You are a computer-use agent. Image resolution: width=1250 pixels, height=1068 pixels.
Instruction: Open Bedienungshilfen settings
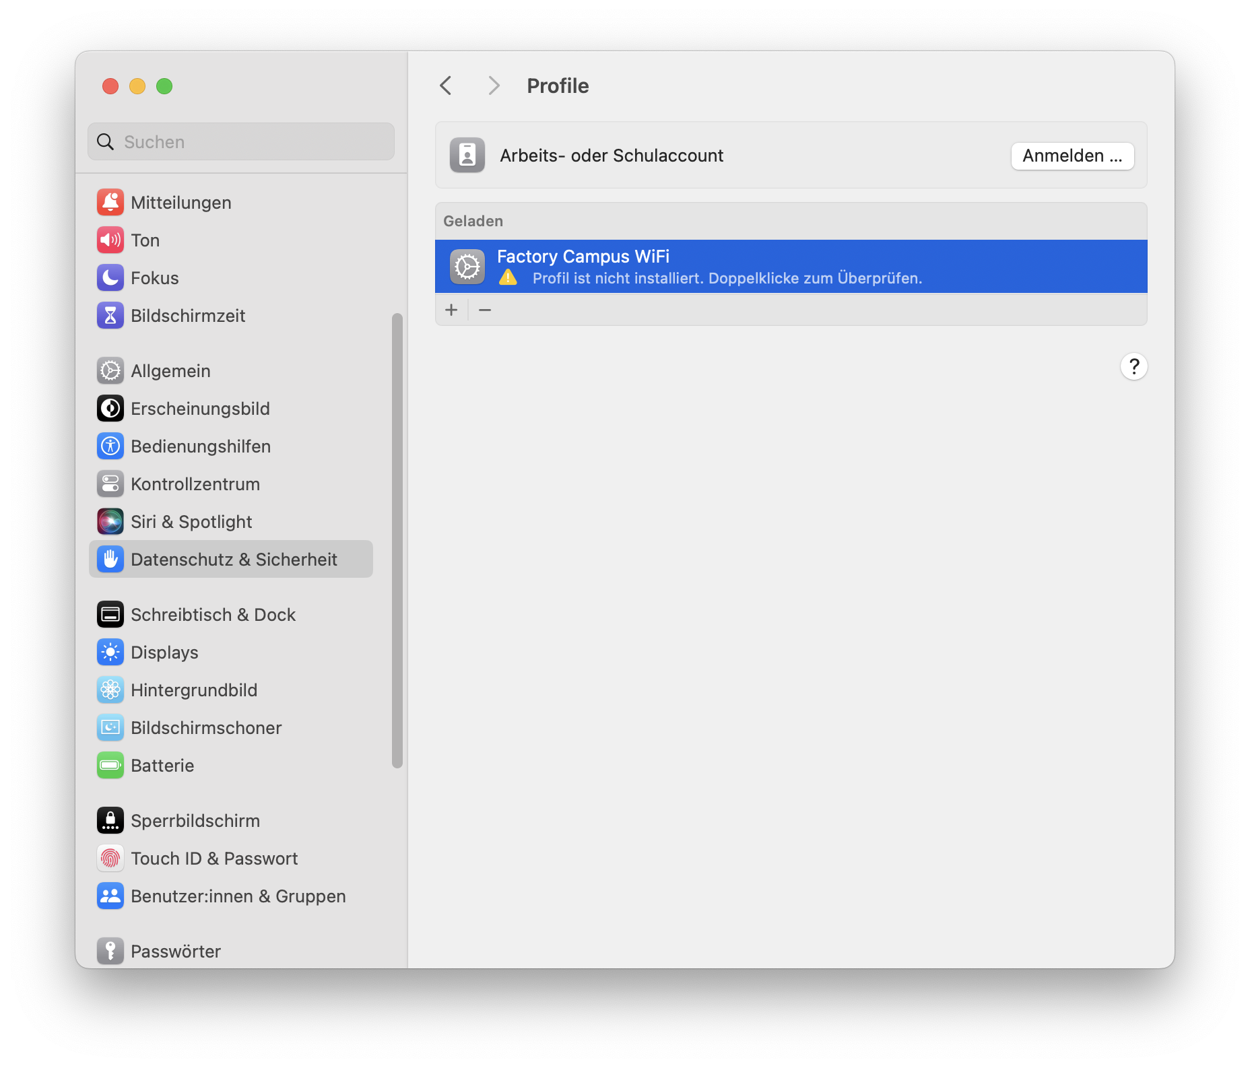201,446
